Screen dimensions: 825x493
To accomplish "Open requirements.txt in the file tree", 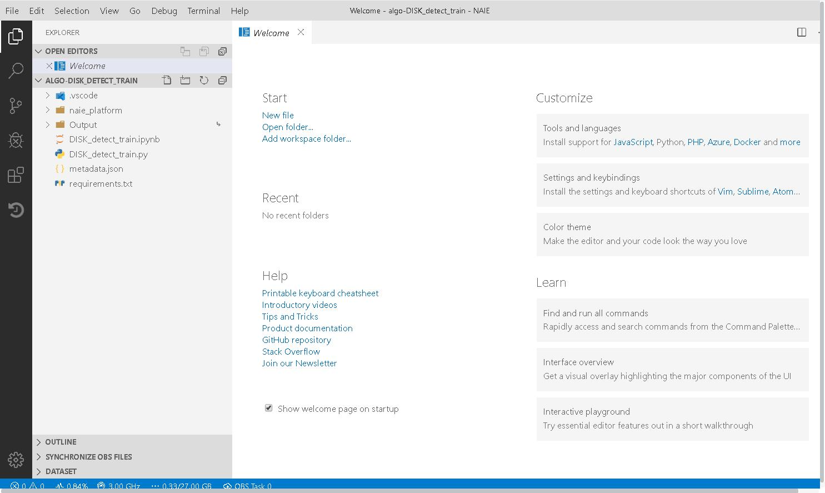I will point(101,183).
